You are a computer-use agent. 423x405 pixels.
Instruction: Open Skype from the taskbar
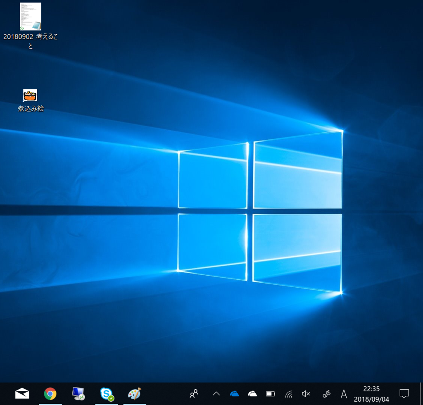[x=107, y=394]
